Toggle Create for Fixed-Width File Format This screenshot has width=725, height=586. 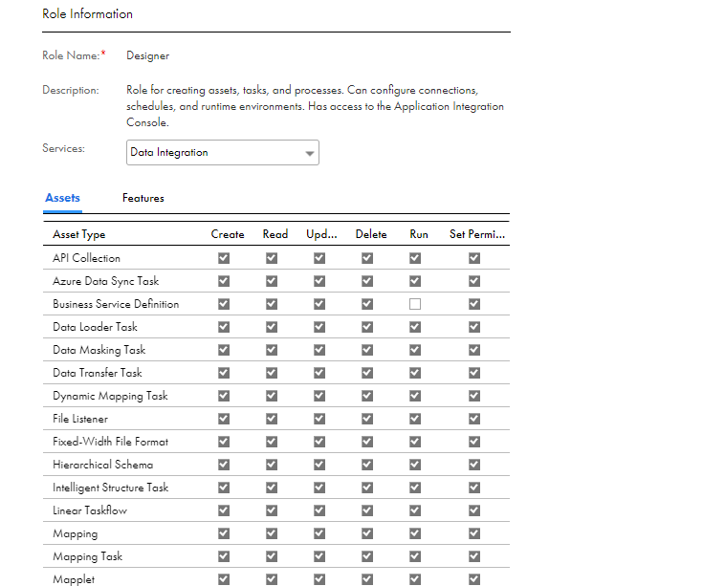pos(224,442)
